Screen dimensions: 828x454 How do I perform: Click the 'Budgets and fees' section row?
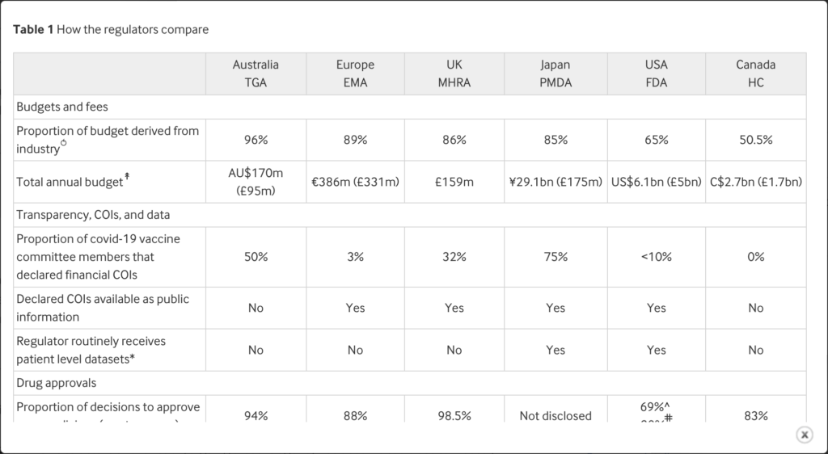pyautogui.click(x=62, y=107)
